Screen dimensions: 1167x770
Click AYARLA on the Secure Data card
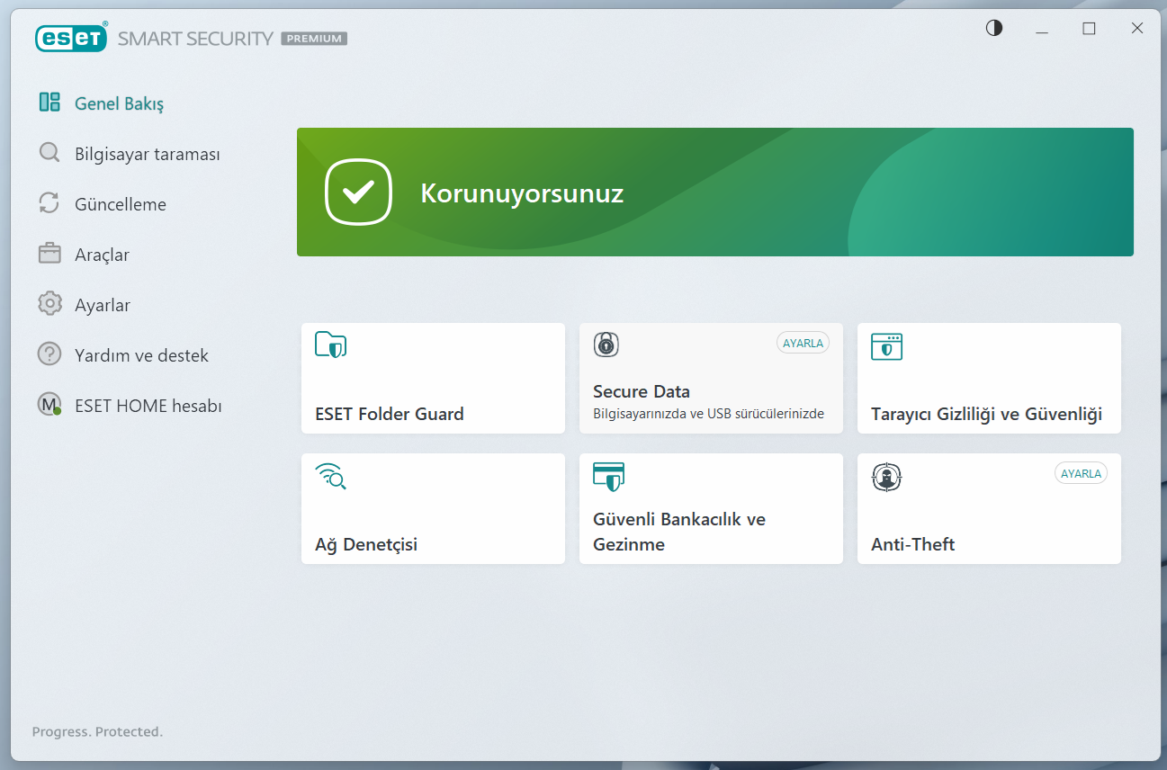coord(803,343)
